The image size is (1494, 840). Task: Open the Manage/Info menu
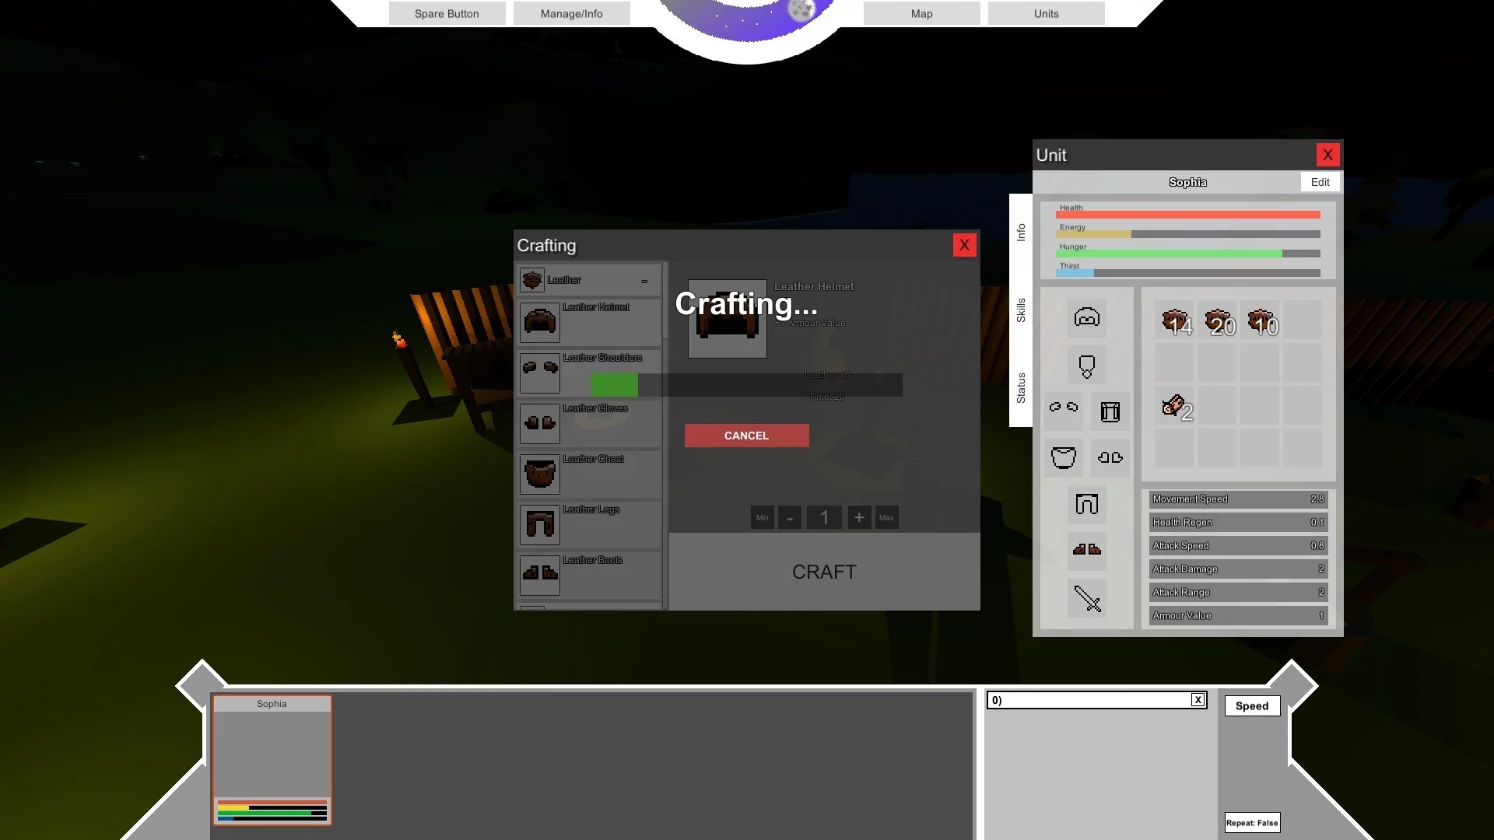pyautogui.click(x=572, y=13)
